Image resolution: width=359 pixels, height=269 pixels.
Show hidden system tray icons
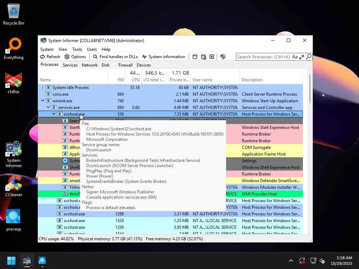click(x=291, y=261)
